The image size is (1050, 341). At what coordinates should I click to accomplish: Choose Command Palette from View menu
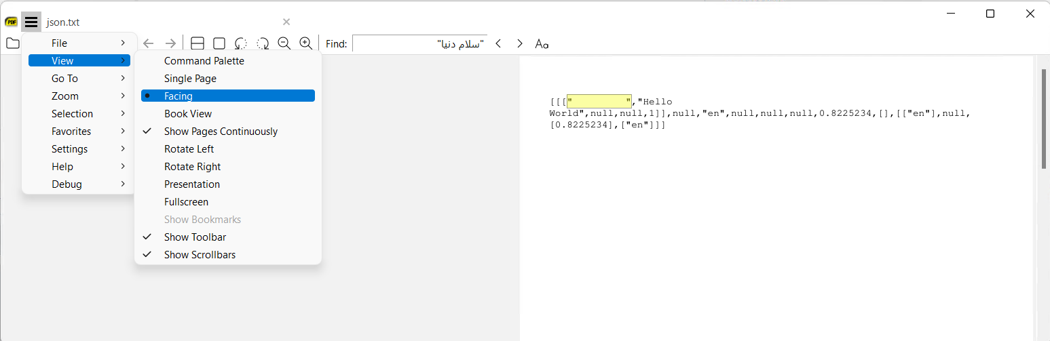tap(228, 60)
